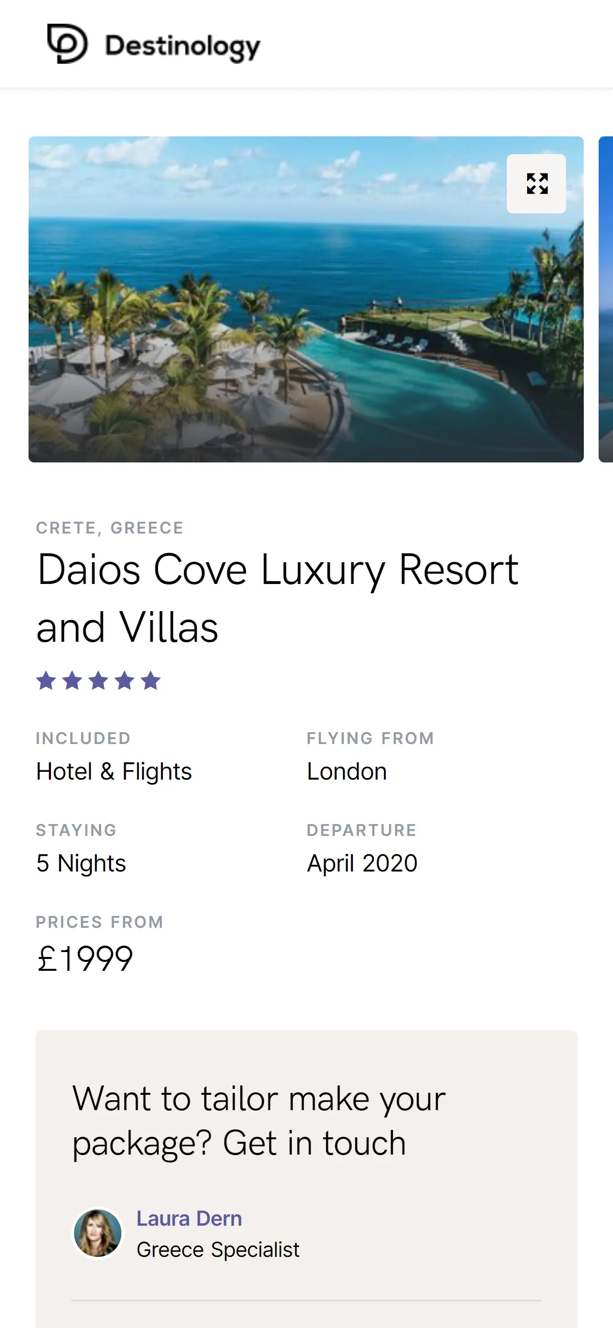Click the fifth rating star
This screenshot has width=613, height=1328.
point(151,680)
